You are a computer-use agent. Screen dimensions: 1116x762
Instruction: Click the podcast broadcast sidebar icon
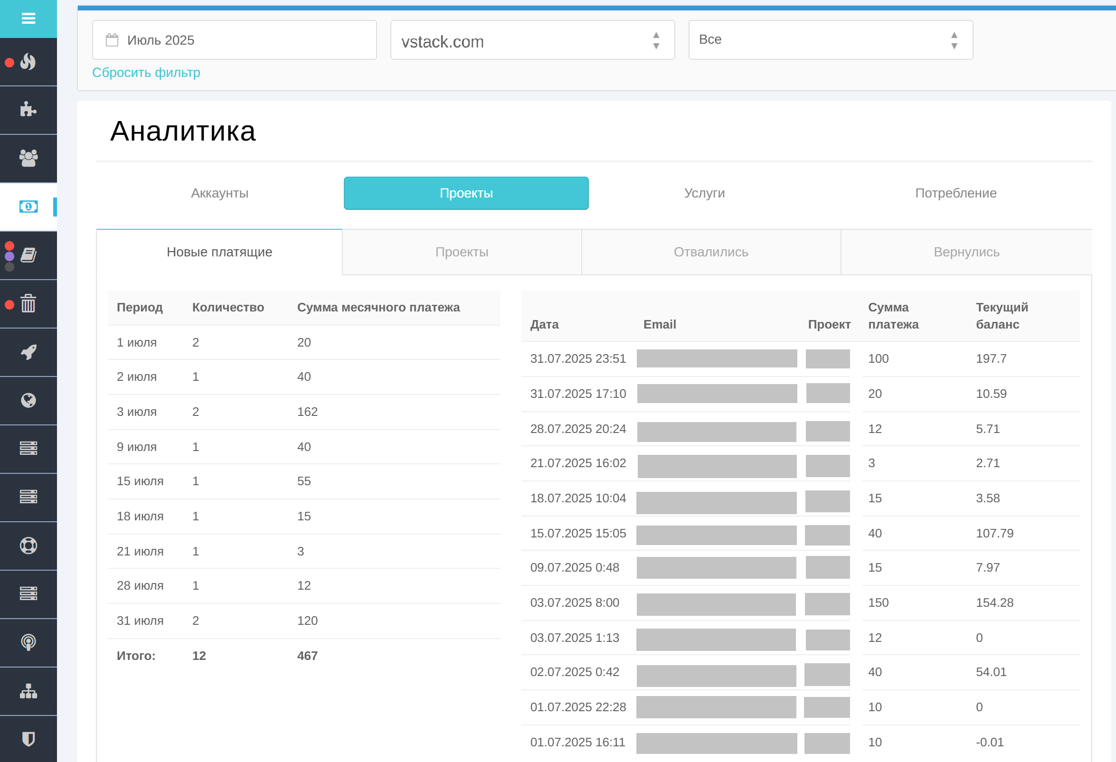coord(28,642)
